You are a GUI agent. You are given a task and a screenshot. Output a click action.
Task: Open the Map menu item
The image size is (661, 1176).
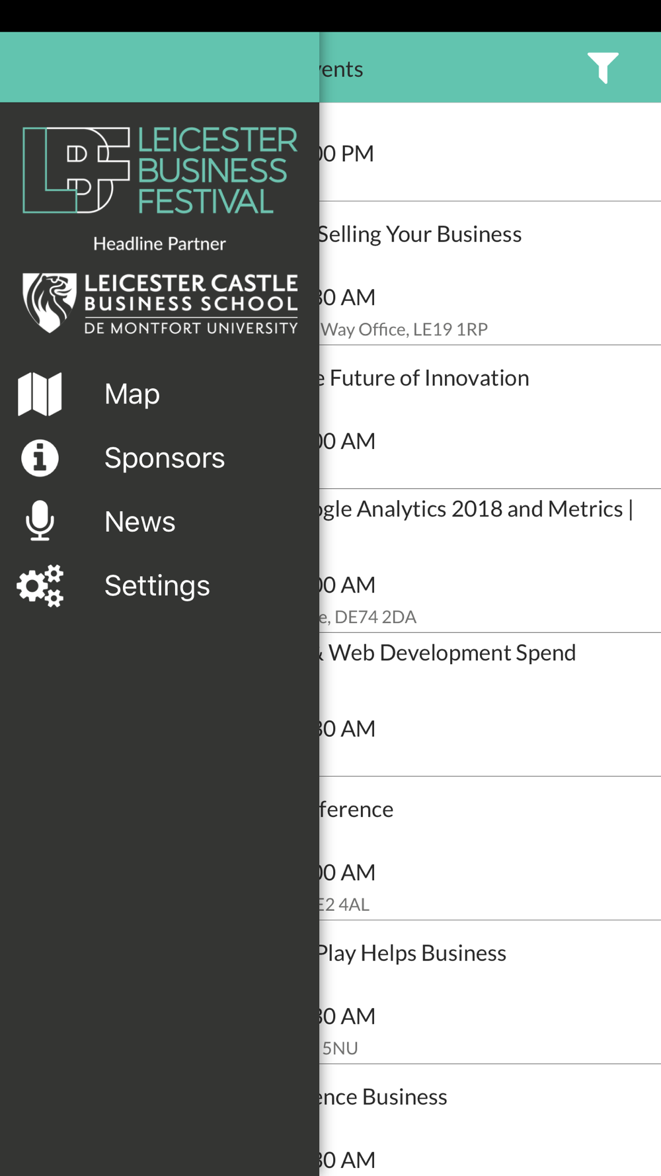coord(132,394)
